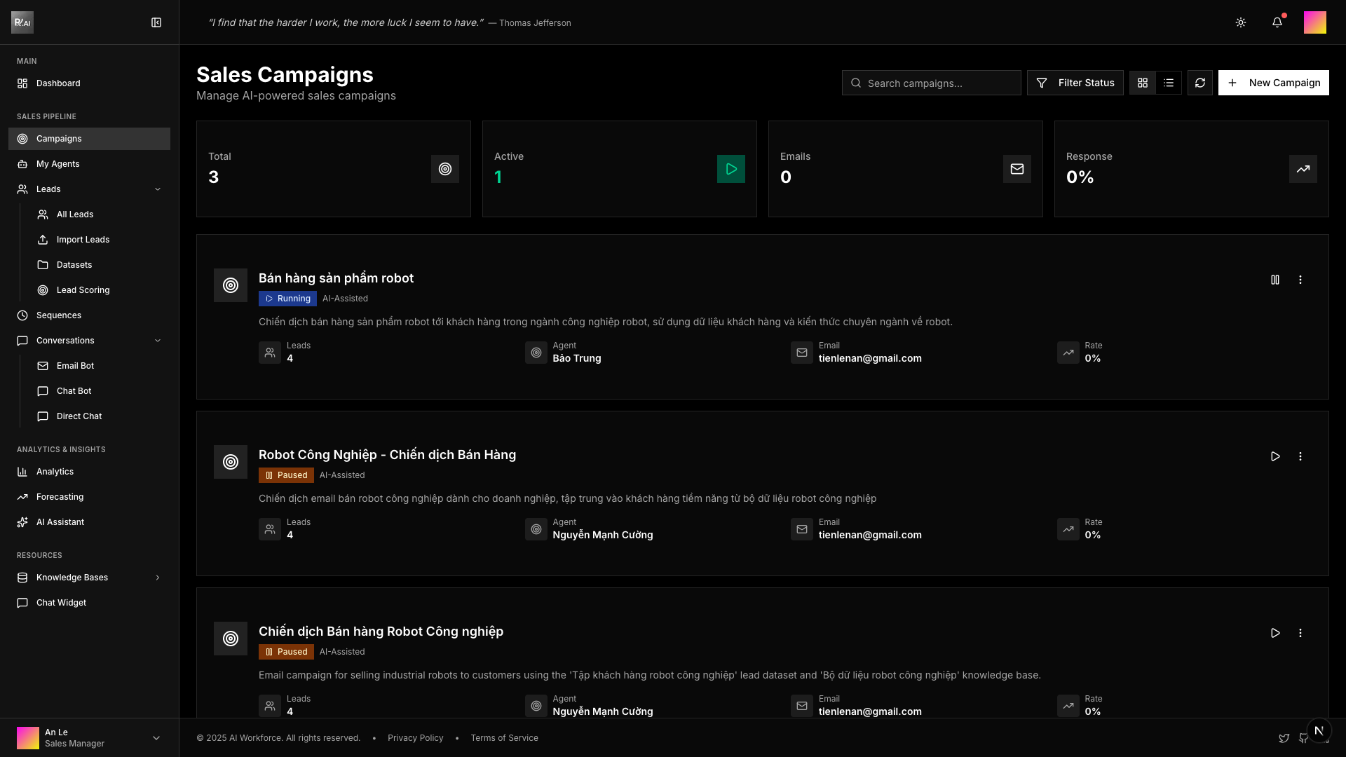The image size is (1346, 757).
Task: Open the notifications bell
Action: [x=1277, y=22]
